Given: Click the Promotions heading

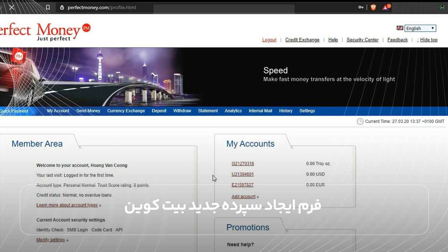Looking at the screenshot, I should pyautogui.click(x=248, y=227).
